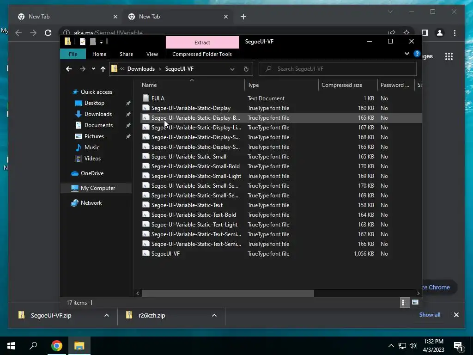Select the Segoe-UI-Variable-Static-Small font file
473x355 pixels.
point(280,157)
